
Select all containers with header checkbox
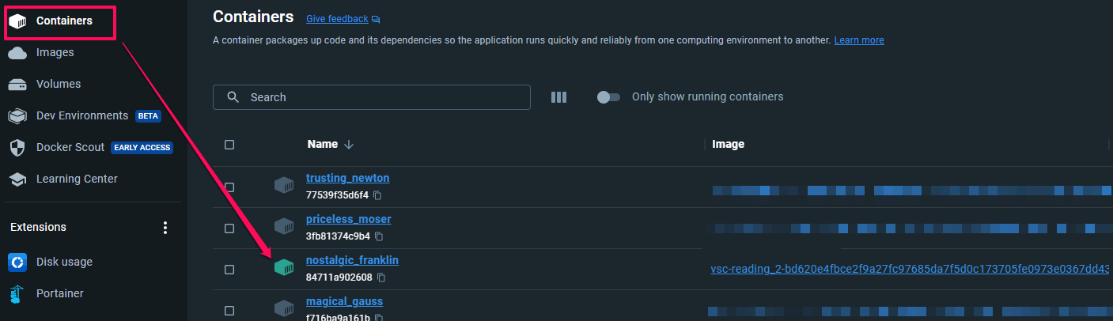[229, 145]
